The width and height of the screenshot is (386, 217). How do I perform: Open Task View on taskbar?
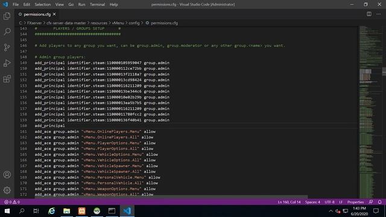click(36, 211)
